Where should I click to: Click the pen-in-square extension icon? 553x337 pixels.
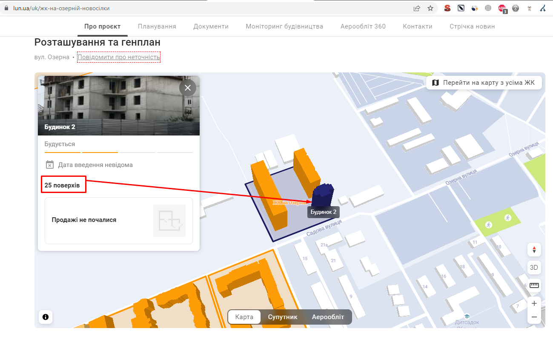coord(461,8)
